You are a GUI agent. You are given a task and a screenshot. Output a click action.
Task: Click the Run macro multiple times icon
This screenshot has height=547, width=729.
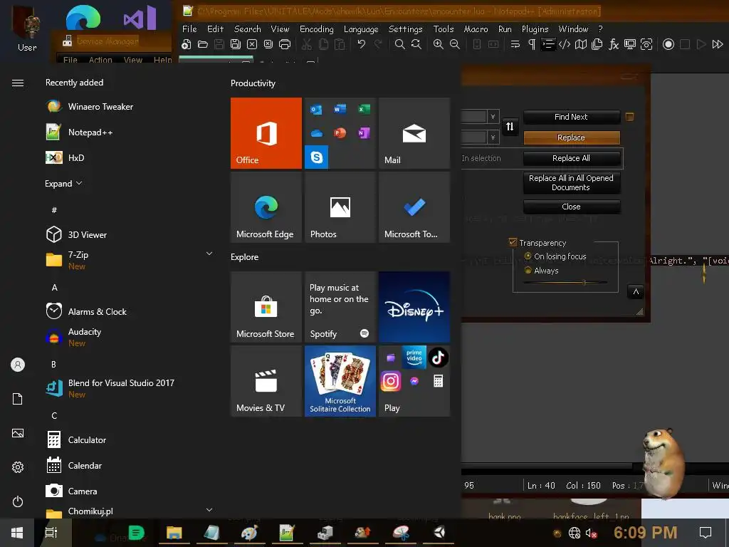(718, 44)
